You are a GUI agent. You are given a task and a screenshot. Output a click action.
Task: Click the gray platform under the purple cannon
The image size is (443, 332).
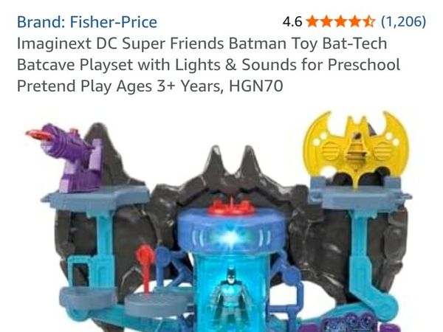click(96, 196)
